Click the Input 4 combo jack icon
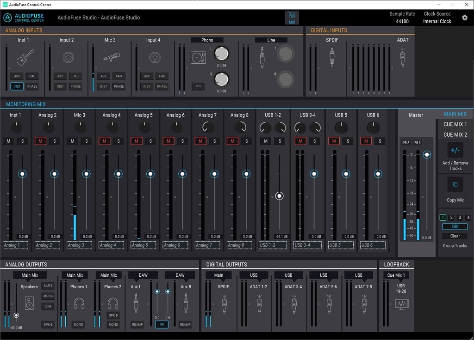The height and width of the screenshot is (340, 474). click(x=155, y=57)
